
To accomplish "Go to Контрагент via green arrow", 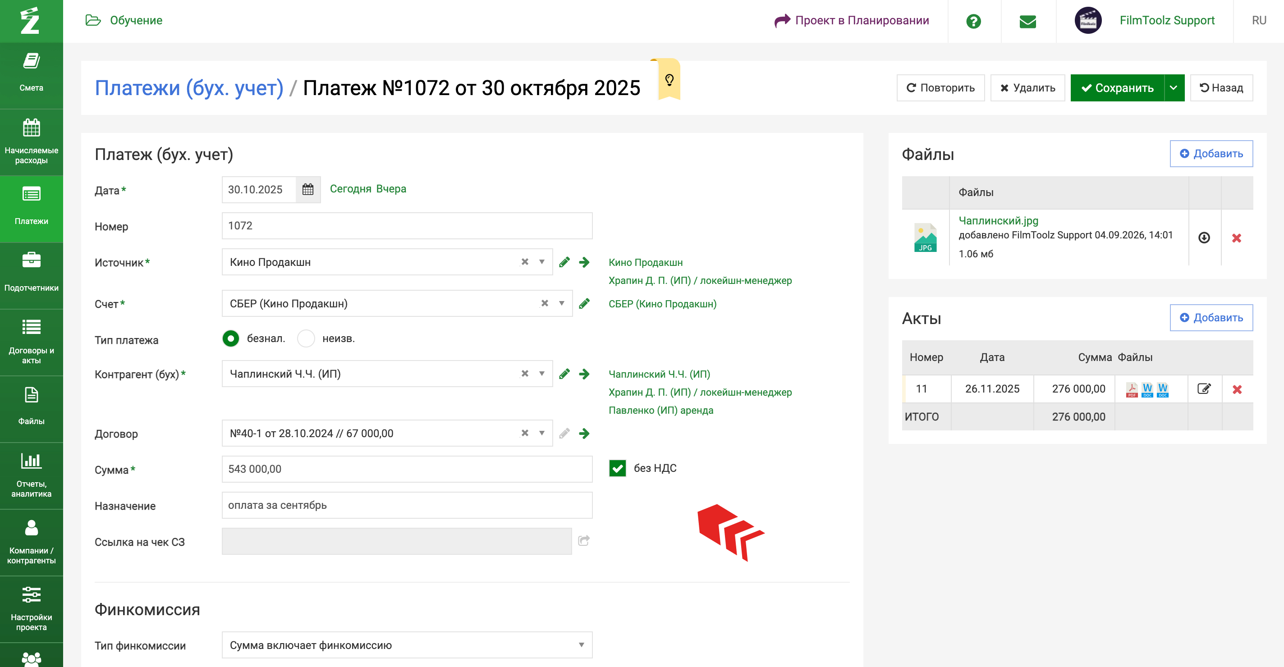I will 584,374.
